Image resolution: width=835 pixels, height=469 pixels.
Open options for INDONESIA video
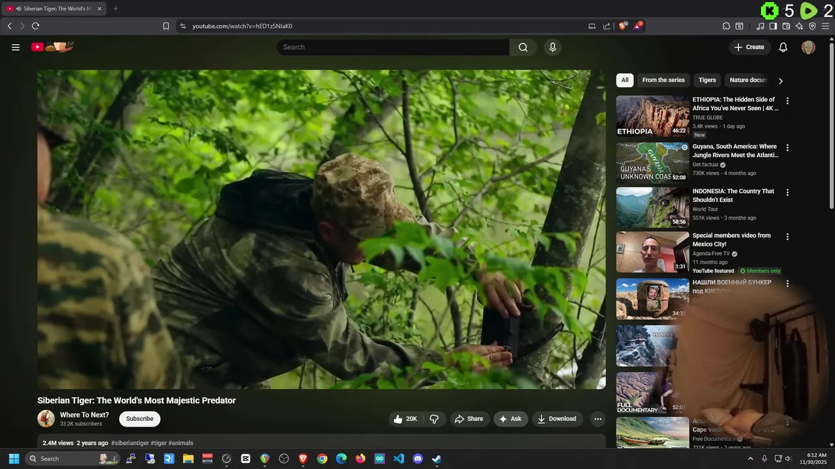787,193
